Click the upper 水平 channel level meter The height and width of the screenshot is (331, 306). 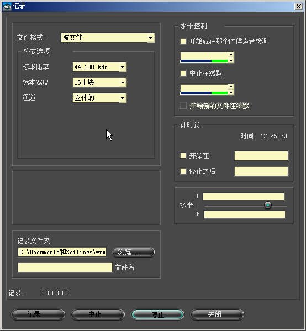point(244,197)
